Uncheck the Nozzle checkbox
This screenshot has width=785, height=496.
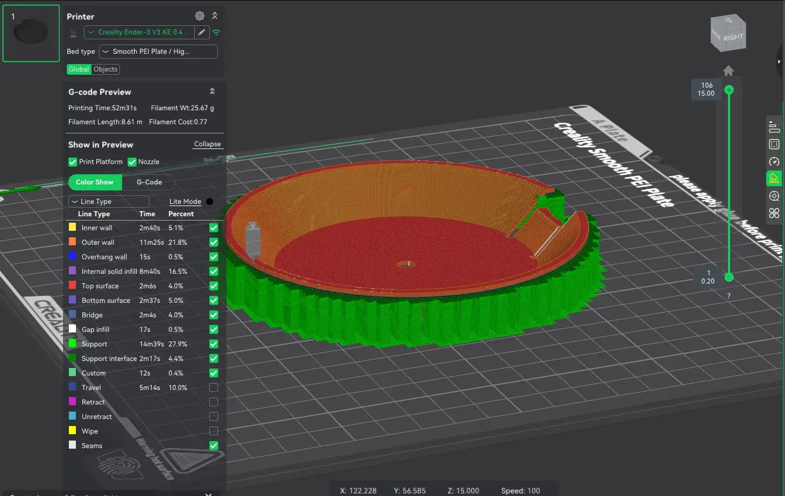[132, 162]
